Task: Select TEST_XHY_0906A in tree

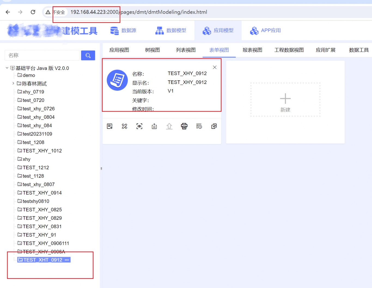Action: [x=41, y=252]
